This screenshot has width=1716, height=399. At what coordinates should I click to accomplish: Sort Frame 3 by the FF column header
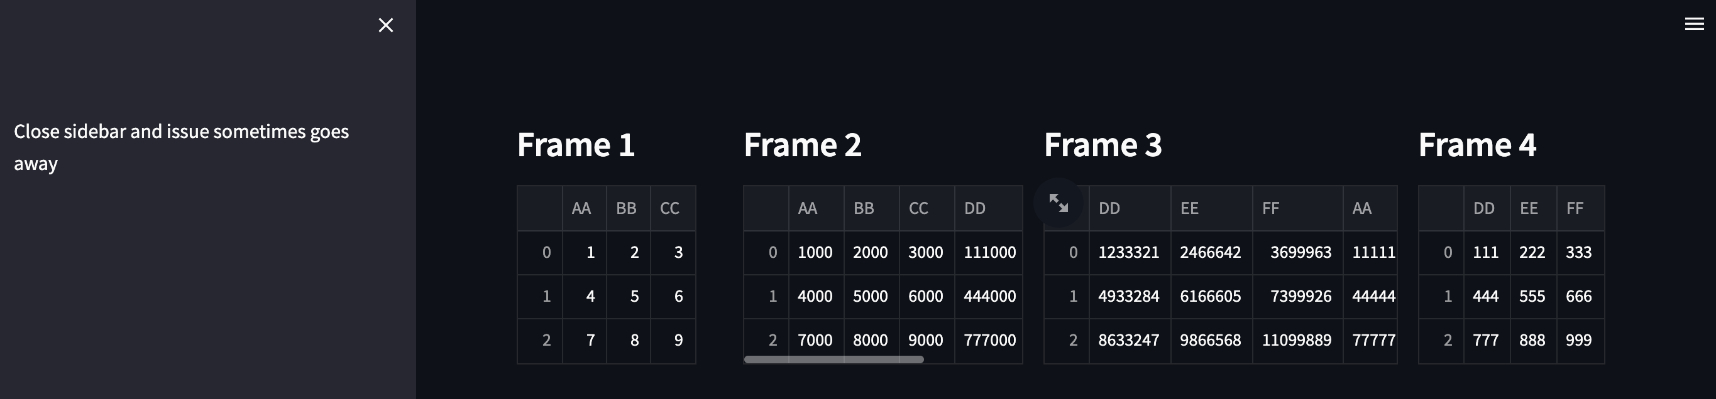pos(1270,208)
